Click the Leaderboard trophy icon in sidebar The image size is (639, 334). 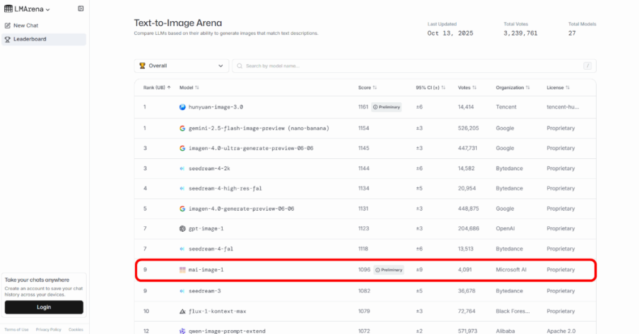pyautogui.click(x=7, y=39)
